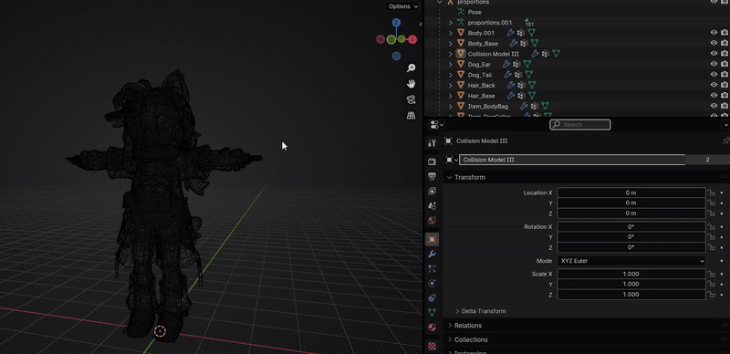Open the Object Data mesh tab
Image resolution: width=730 pixels, height=354 pixels.
[x=432, y=313]
